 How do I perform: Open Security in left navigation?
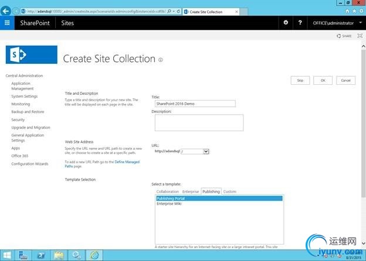tap(18, 119)
